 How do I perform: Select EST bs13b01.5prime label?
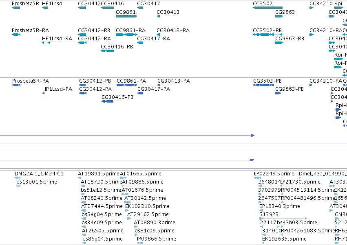[x=37, y=182]
